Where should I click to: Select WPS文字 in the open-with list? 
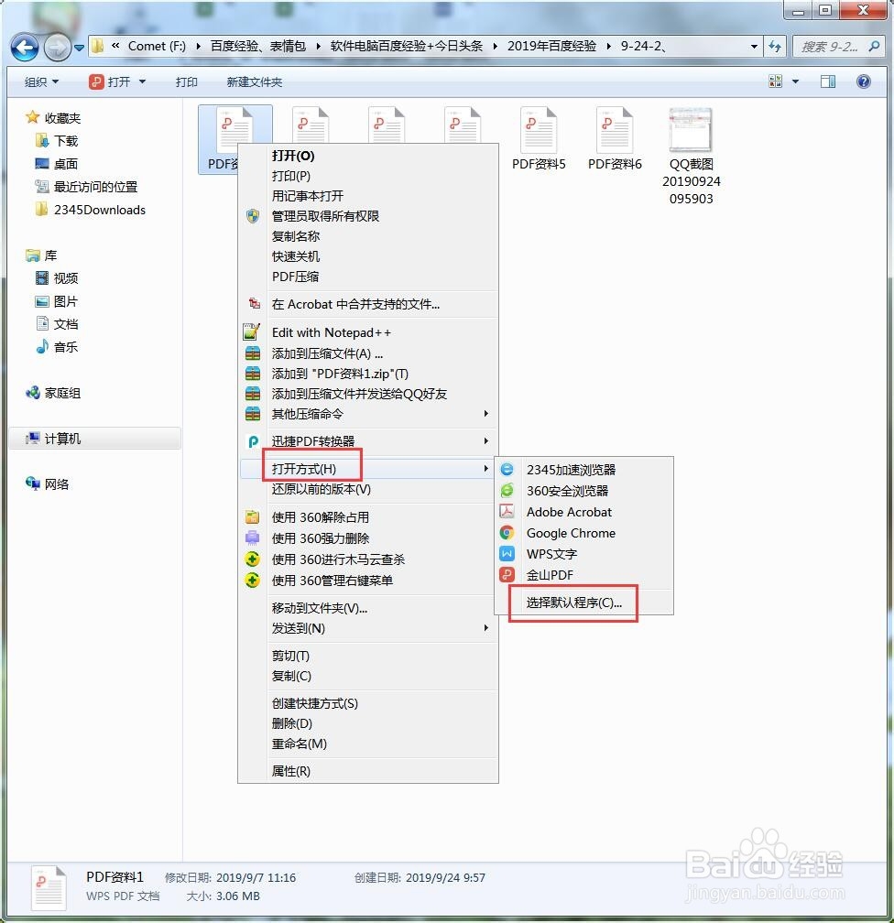pos(549,553)
